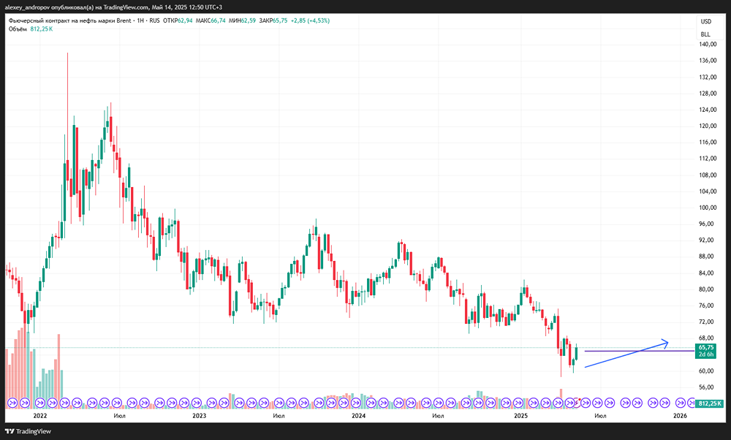731x440 pixels.
Task: Click the 76,00 price axis label
Action: [706, 306]
